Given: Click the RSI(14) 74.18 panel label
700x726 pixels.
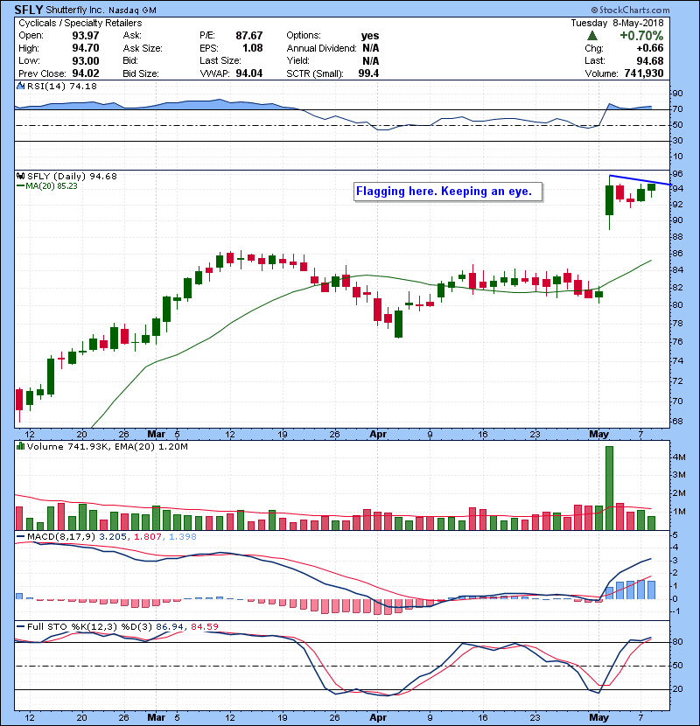Looking at the screenshot, I should pos(62,86).
